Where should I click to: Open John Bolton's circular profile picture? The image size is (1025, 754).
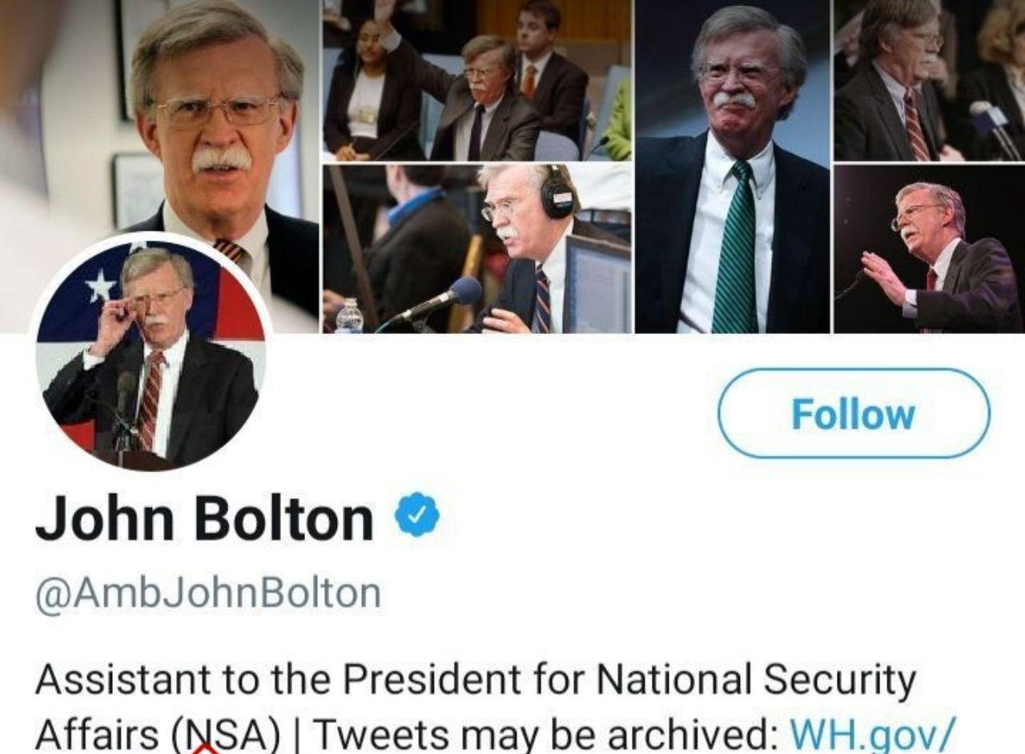[151, 353]
